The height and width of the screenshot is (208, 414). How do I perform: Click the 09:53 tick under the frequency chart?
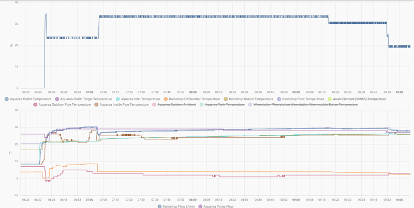pyautogui.click(x=387, y=92)
